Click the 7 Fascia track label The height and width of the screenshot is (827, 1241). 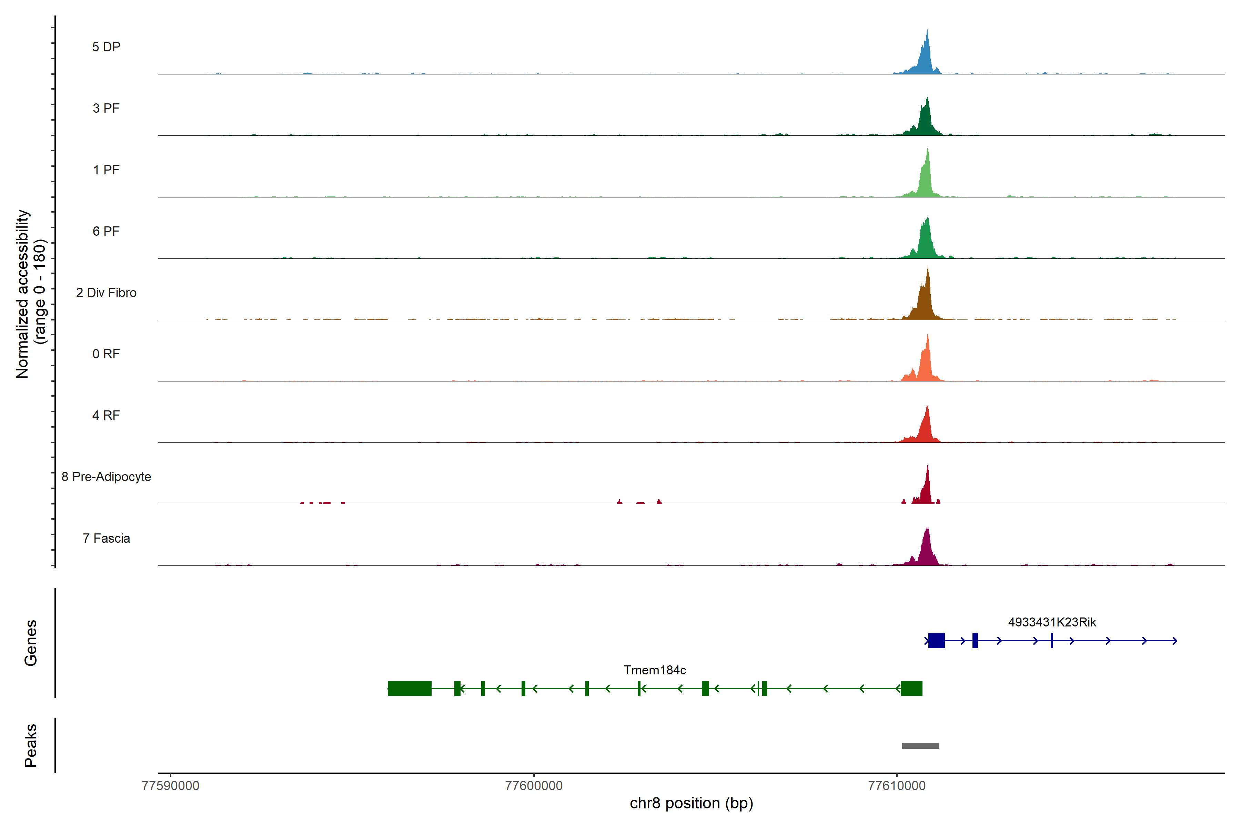click(106, 539)
